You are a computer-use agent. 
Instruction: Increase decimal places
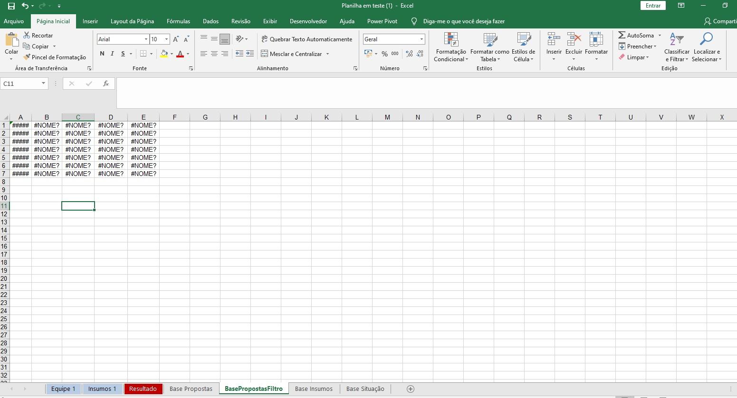click(410, 54)
